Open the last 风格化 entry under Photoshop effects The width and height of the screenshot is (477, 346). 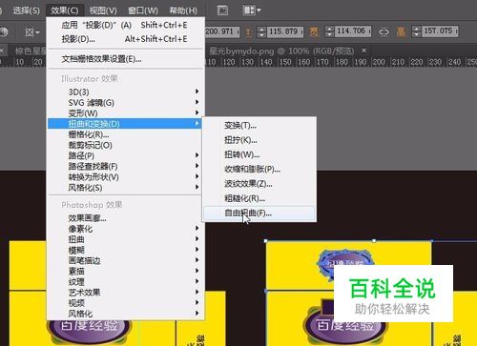125,314
